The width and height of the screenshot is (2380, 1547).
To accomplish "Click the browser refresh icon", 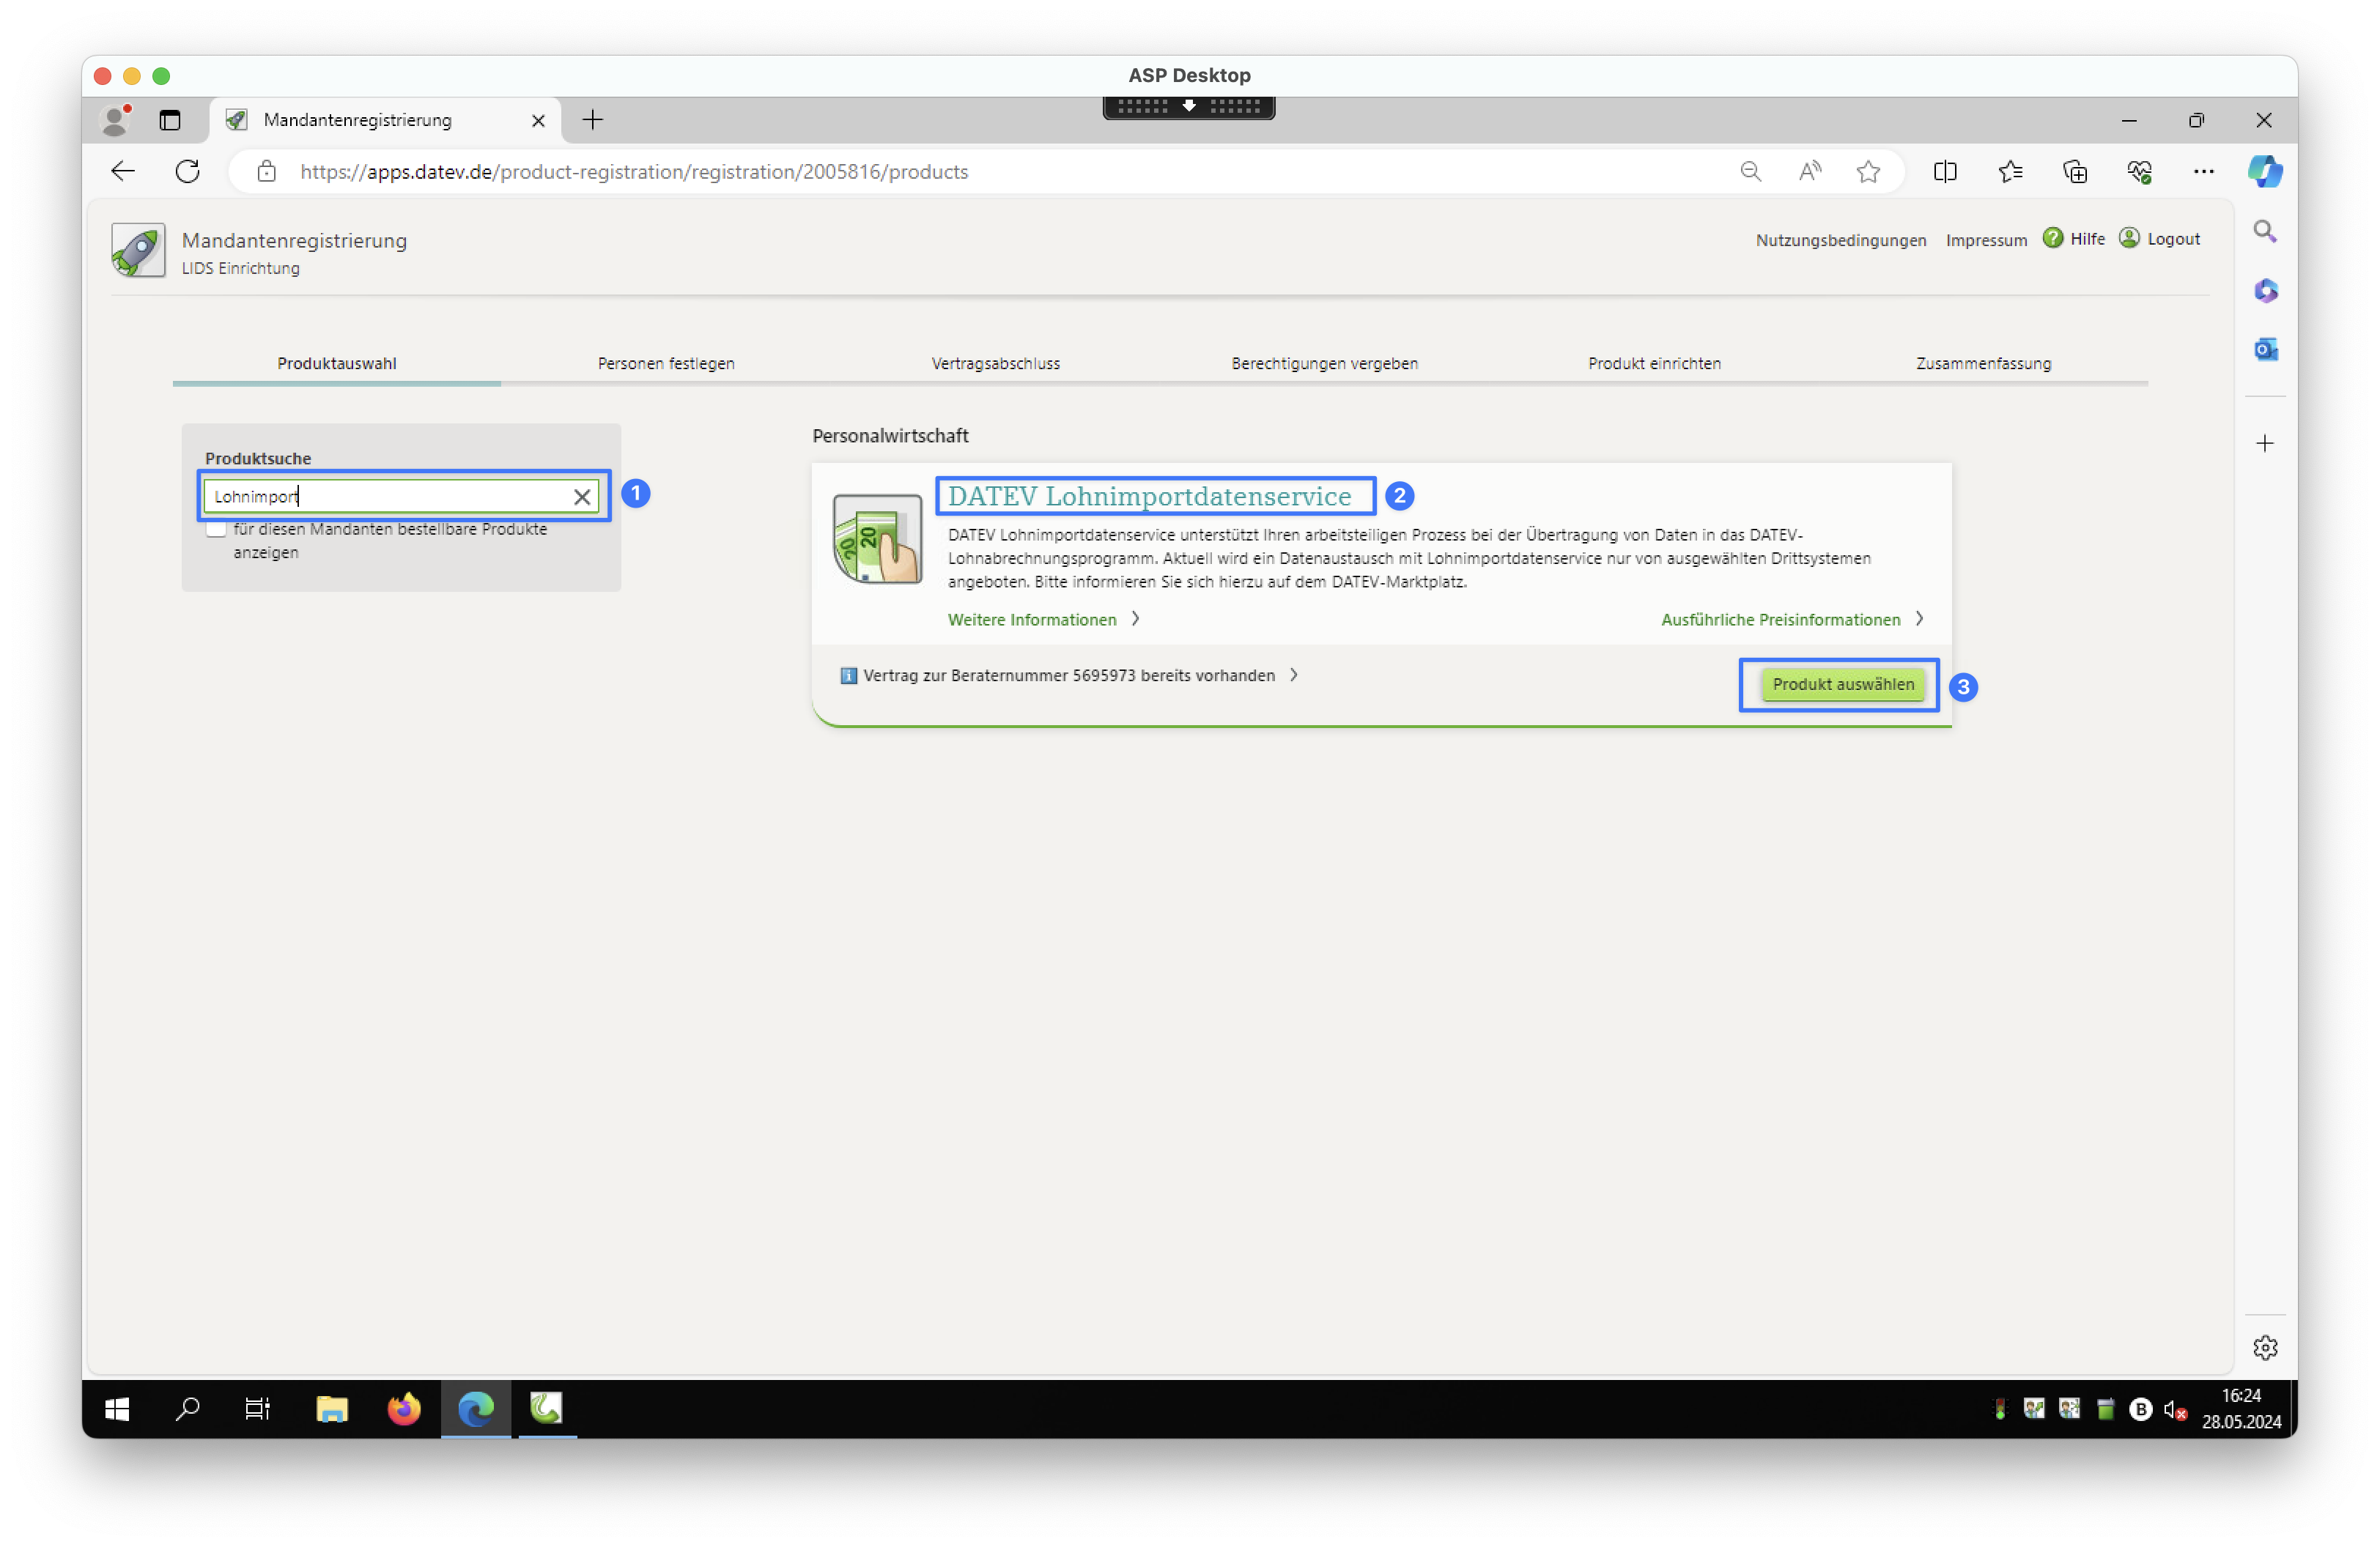I will pos(188,172).
